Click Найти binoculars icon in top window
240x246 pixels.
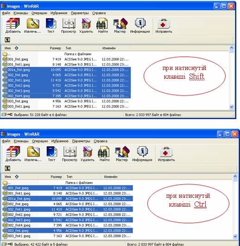(102, 24)
